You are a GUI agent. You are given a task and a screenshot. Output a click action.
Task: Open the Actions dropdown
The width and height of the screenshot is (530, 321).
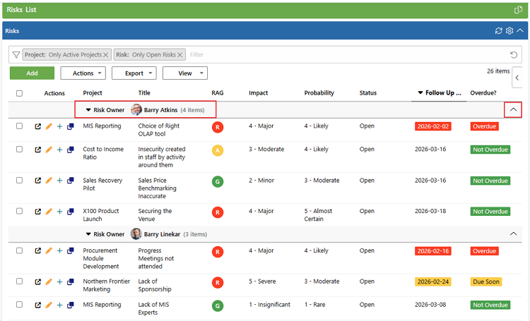click(83, 73)
